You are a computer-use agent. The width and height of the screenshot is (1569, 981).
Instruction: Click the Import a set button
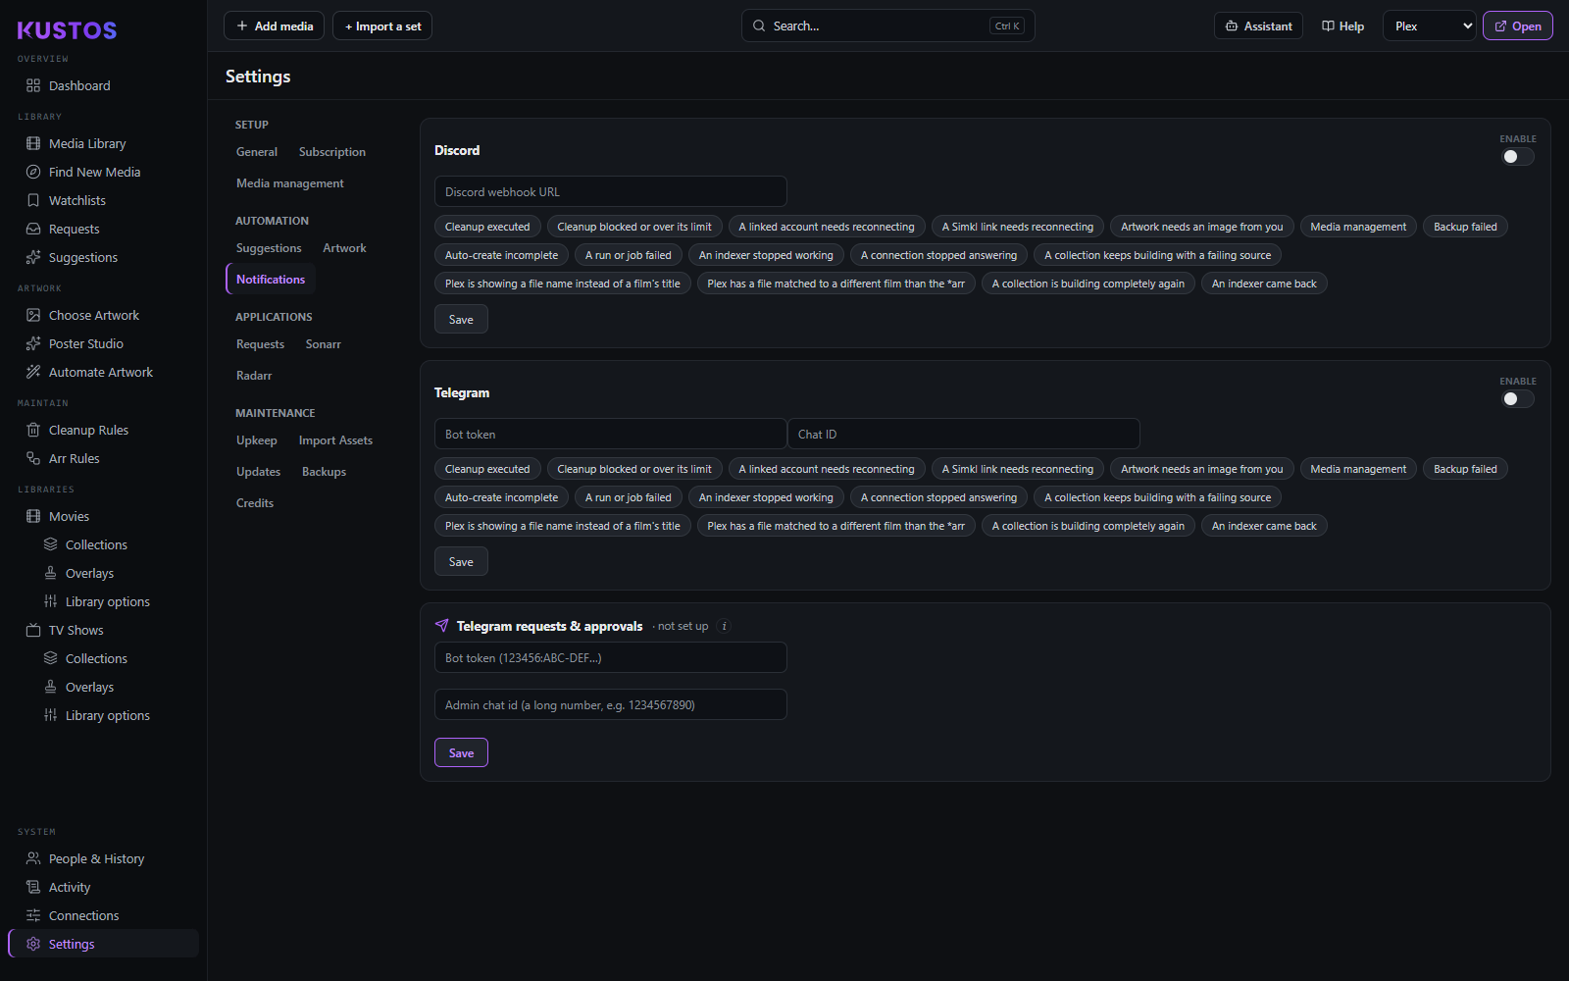click(x=382, y=26)
